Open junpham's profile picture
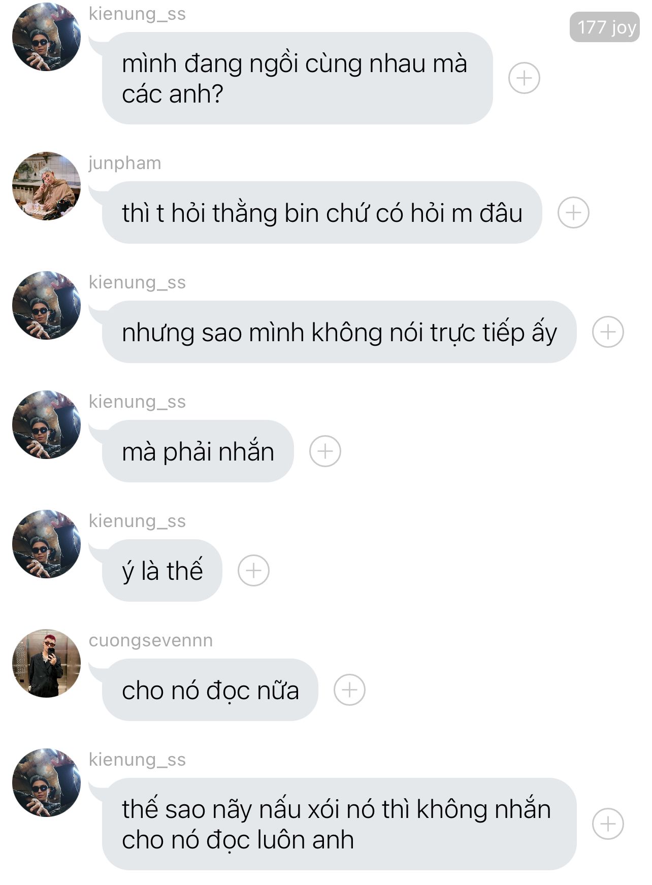This screenshot has height=885, width=652. coord(46,186)
